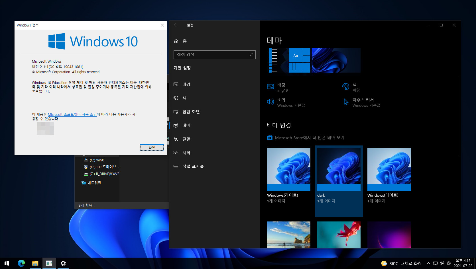This screenshot has height=269, width=476.
Task: Click the theme Background picture icon (img19)
Action: (x=270, y=87)
